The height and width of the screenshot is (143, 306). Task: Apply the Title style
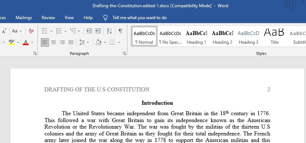(x=275, y=36)
